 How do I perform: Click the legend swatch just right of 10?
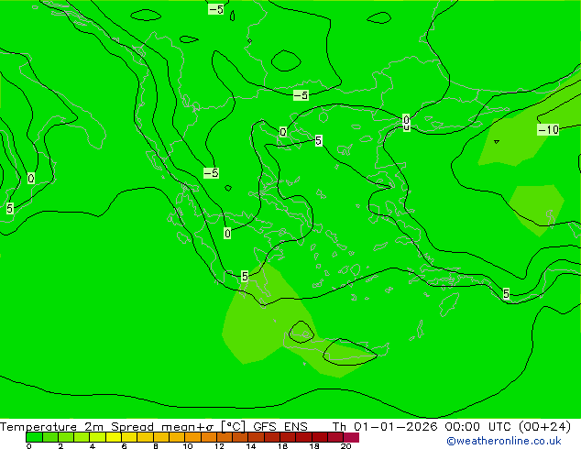(192, 437)
